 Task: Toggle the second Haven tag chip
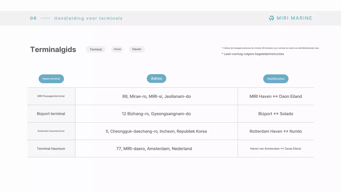coord(137,49)
